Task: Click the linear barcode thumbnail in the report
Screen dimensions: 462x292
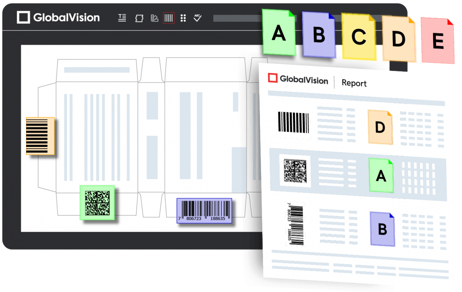Action: tap(293, 123)
